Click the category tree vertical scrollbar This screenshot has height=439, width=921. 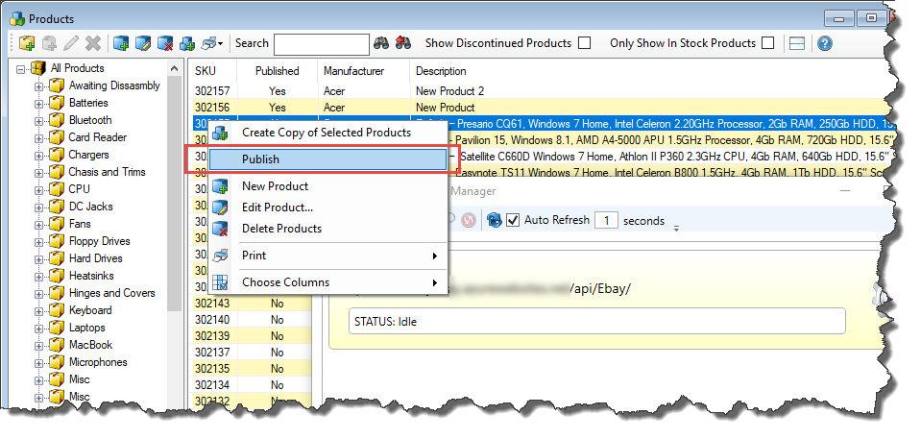(175, 194)
